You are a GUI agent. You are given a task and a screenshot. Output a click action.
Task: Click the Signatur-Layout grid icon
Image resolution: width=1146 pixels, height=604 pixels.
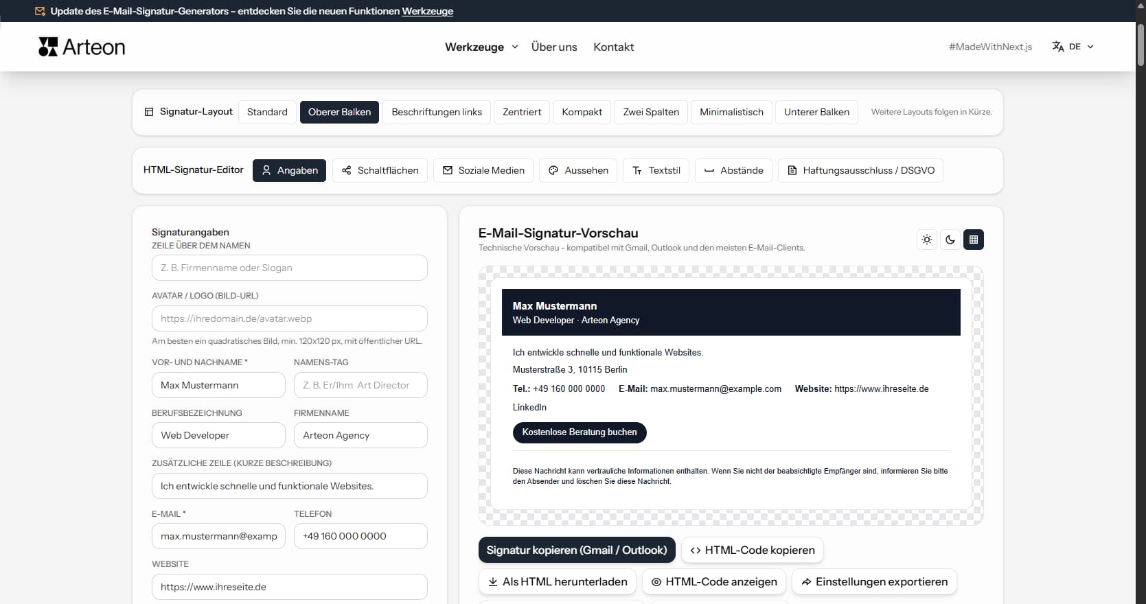pyautogui.click(x=149, y=112)
